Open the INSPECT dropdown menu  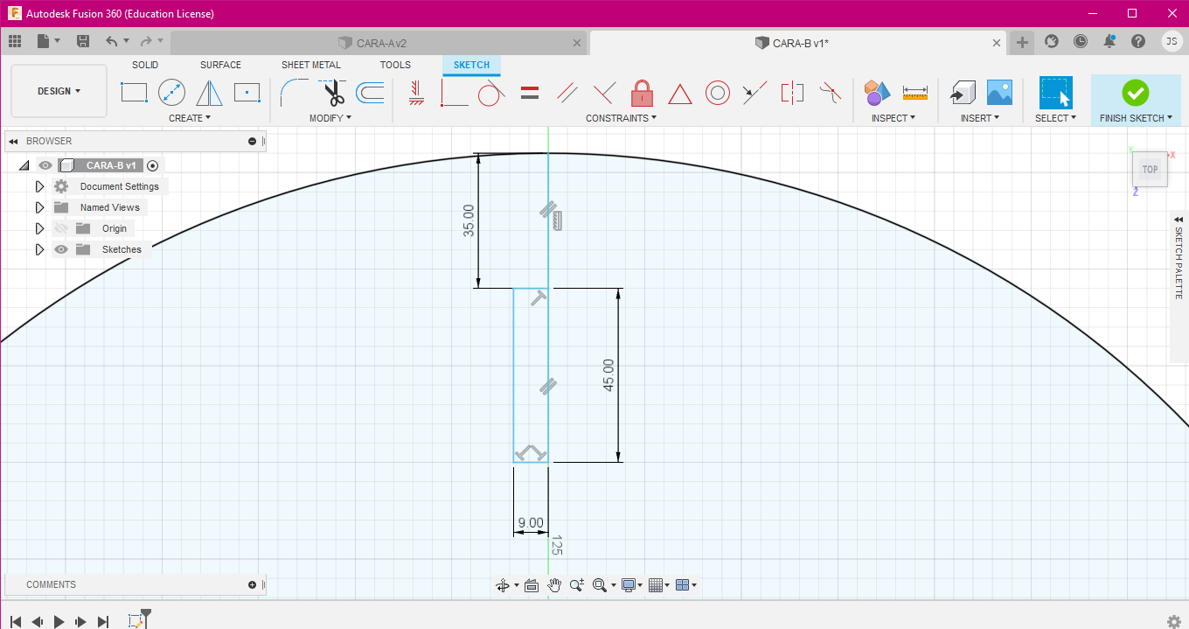tap(893, 118)
